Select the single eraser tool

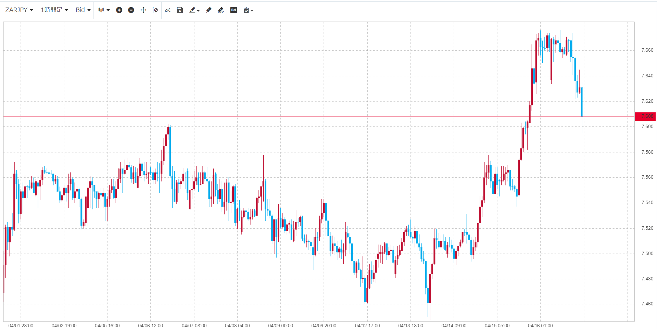pyautogui.click(x=209, y=10)
